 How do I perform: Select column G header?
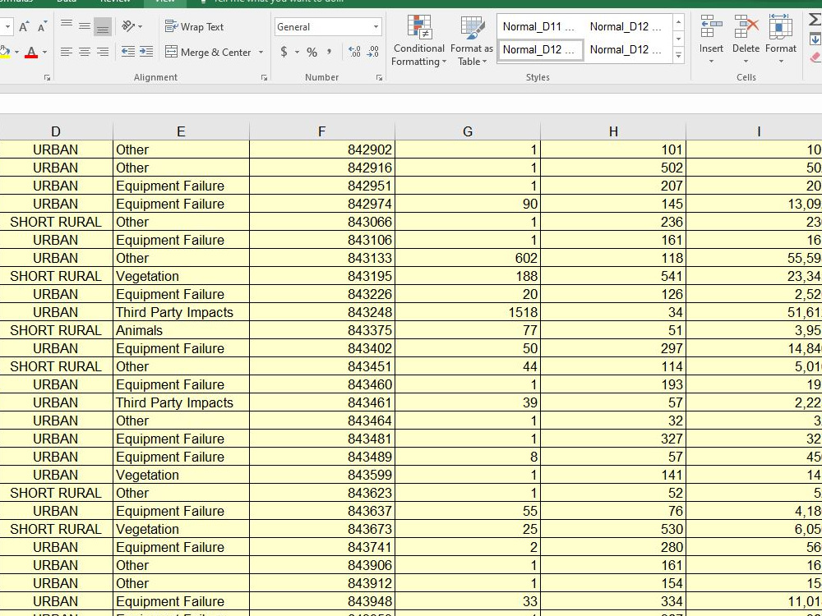tap(468, 131)
